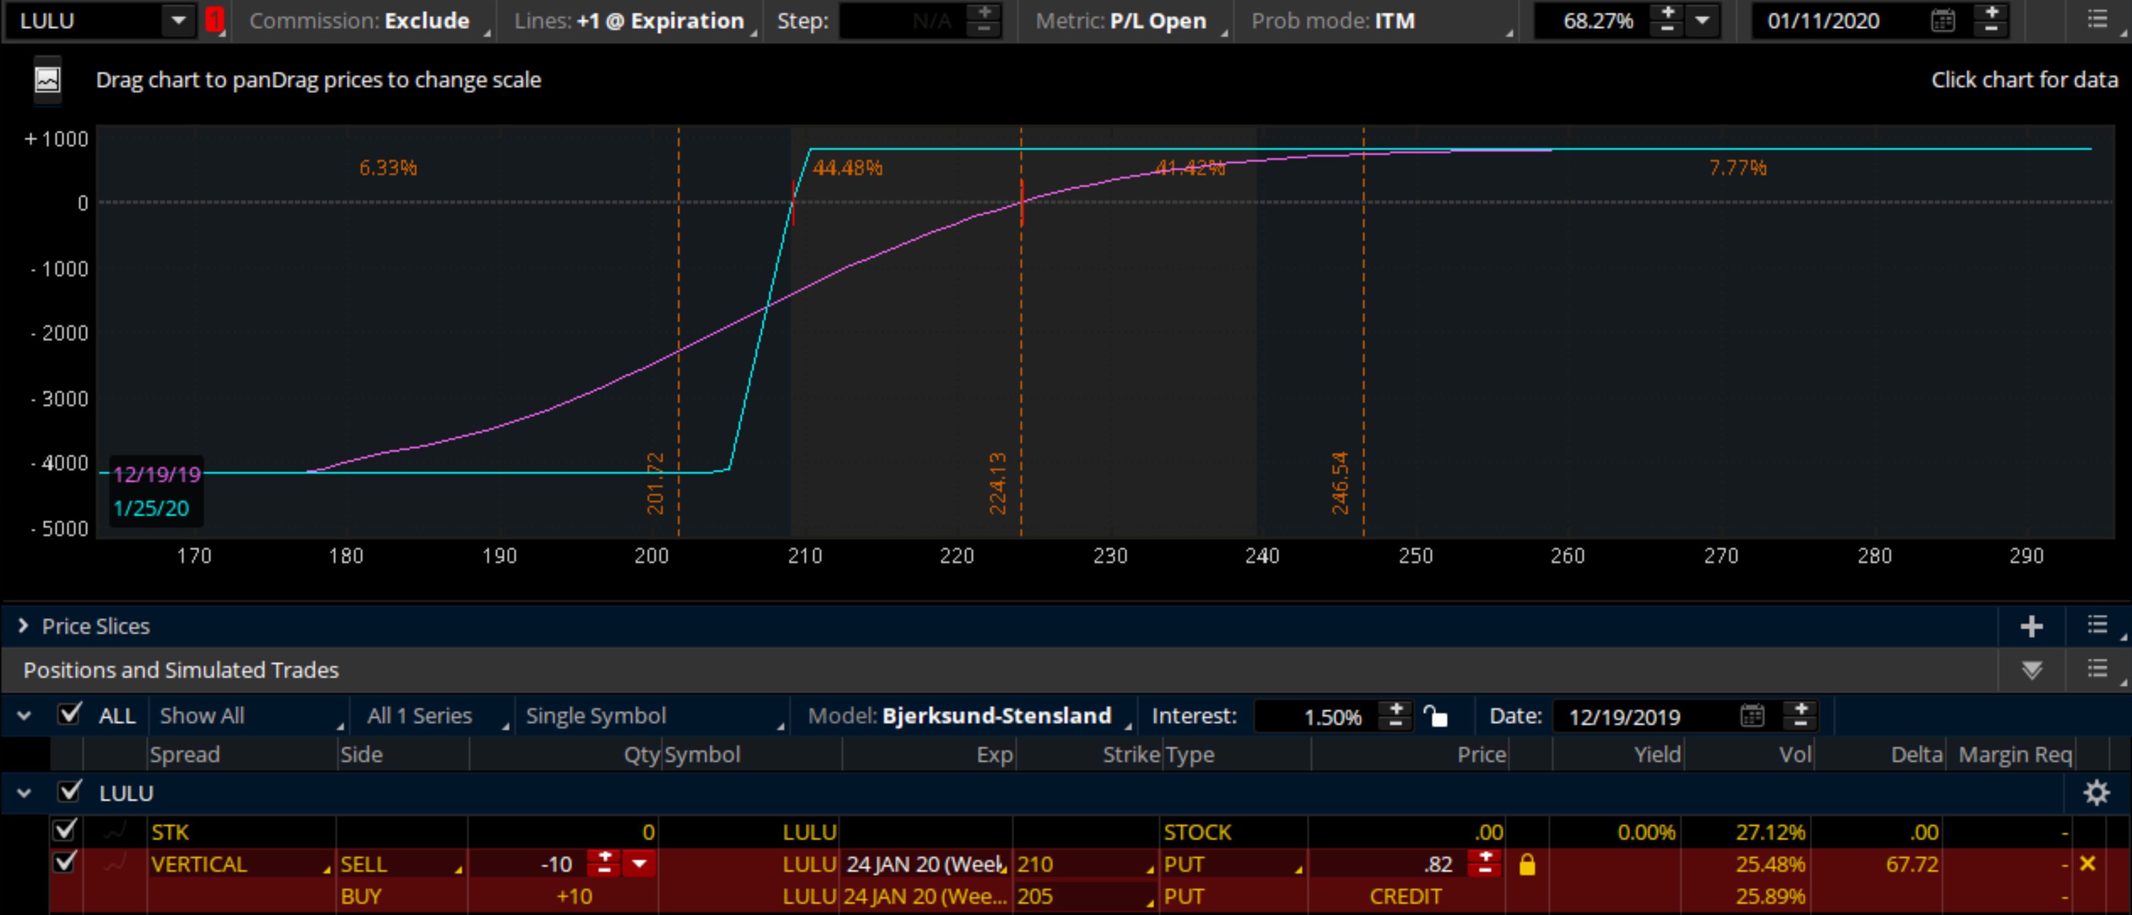This screenshot has width=2132, height=915.
Task: Collapse Positions and Simulated Trades panel arrow
Action: click(x=2031, y=670)
